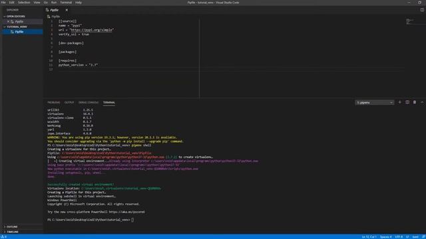Viewport: 426px width, 239px height.
Task: Open the Selection menu
Action: pos(24,3)
